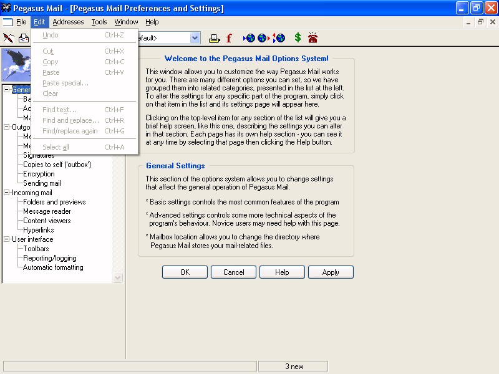Choose Paste in the Edit menu
Viewport: 499px width, 374px height.
coord(84,72)
